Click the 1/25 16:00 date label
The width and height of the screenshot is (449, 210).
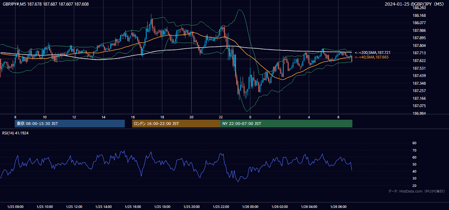(x=133, y=207)
